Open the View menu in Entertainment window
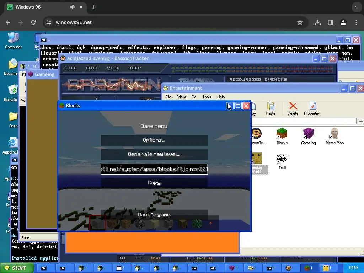364x273 pixels. point(181,97)
